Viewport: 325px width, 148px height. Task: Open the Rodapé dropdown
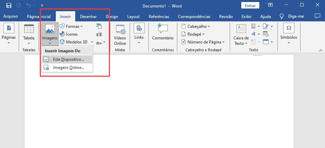(x=193, y=34)
